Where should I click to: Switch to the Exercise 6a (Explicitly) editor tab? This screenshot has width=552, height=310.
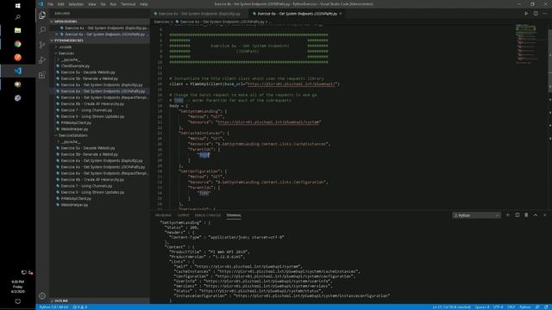pyautogui.click(x=199, y=14)
